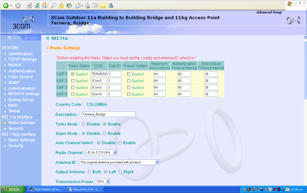Open the Search magnifier icon
The width and height of the screenshot is (307, 193).
(54, 5)
